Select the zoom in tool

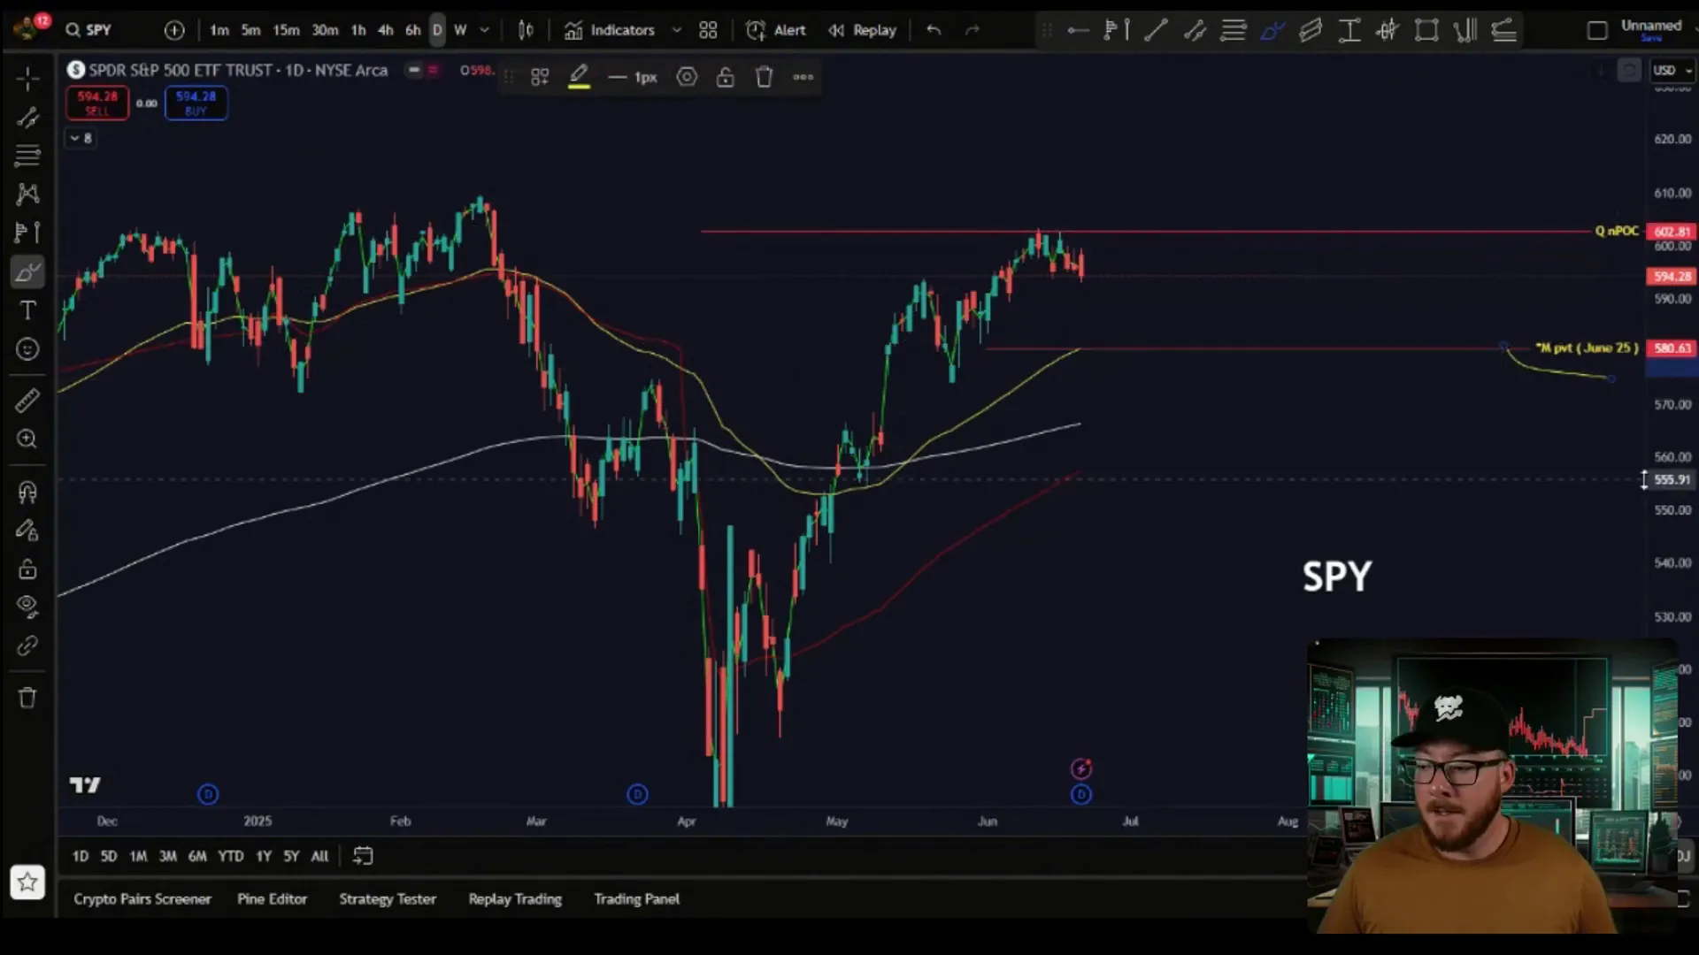(27, 439)
